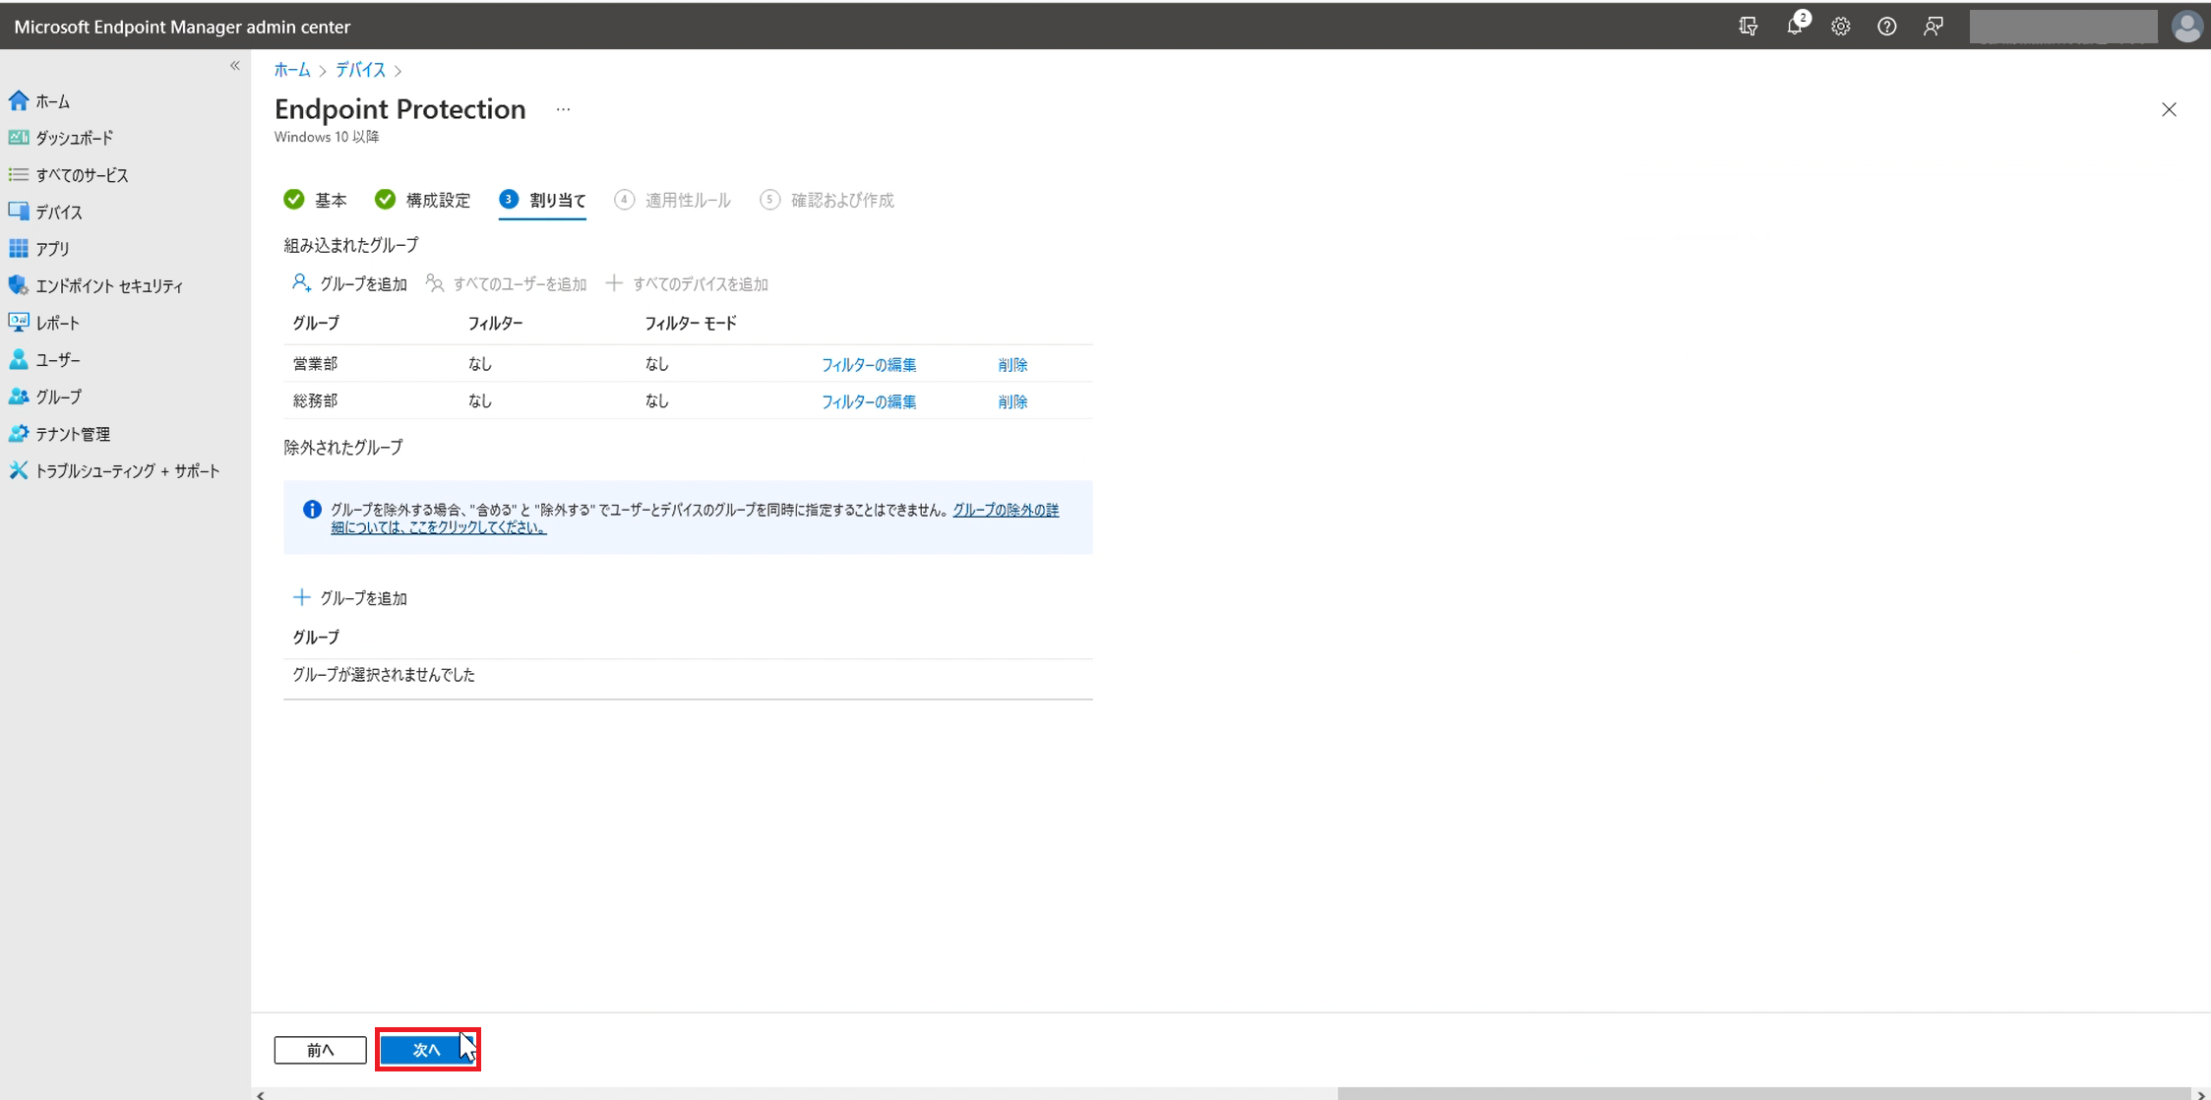Image resolution: width=2211 pixels, height=1100 pixels.
Task: Click the フィルター モード column header
Action: pos(691,324)
